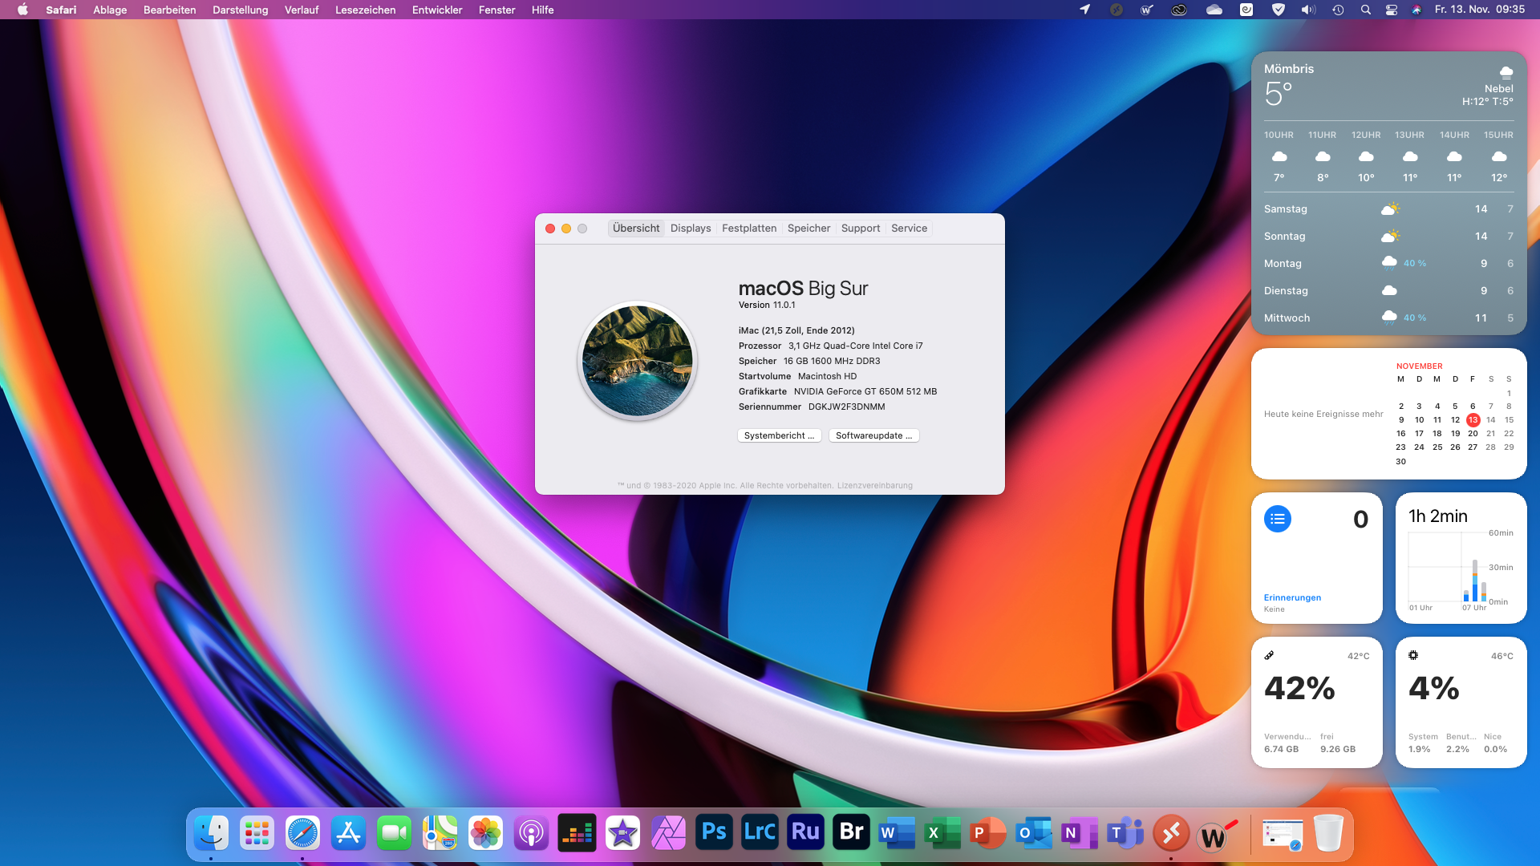Open the OneDrive menu bar icon
Viewport: 1540px width, 866px height.
click(x=1214, y=10)
